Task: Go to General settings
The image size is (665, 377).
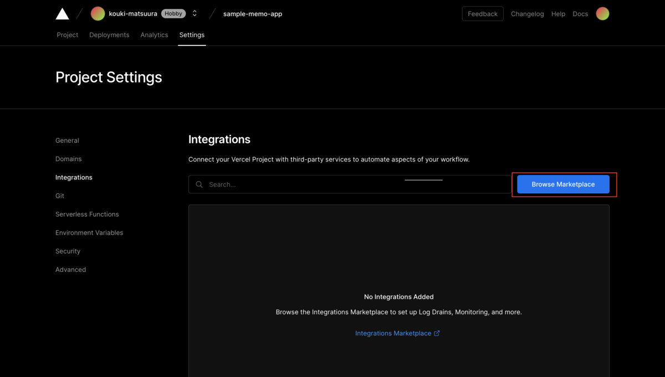Action: pos(67,141)
